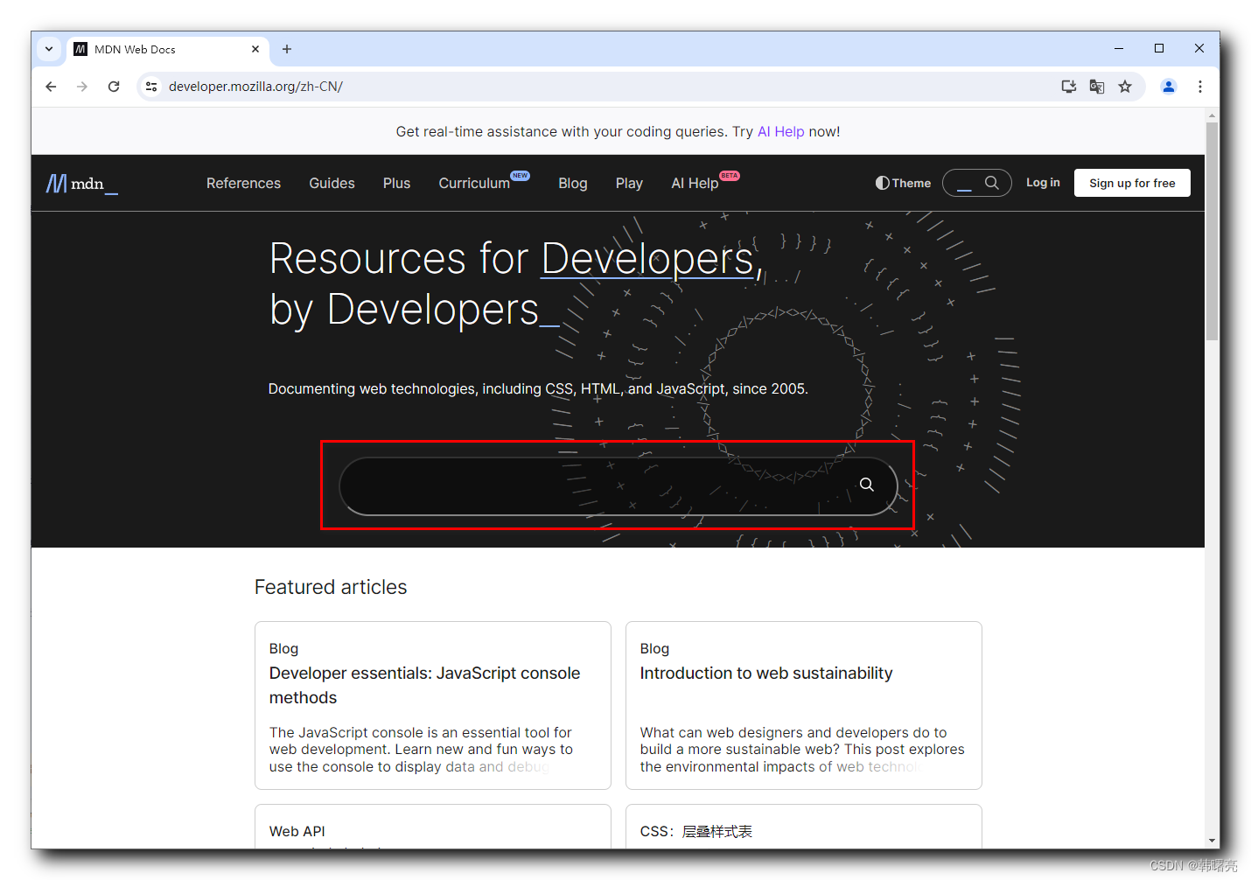Click magnifier icon in header search box

(x=992, y=183)
